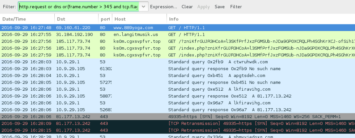Select DNS query for ctwruhwdk.com
The width and height of the screenshot is (355, 138).
pos(213,62)
